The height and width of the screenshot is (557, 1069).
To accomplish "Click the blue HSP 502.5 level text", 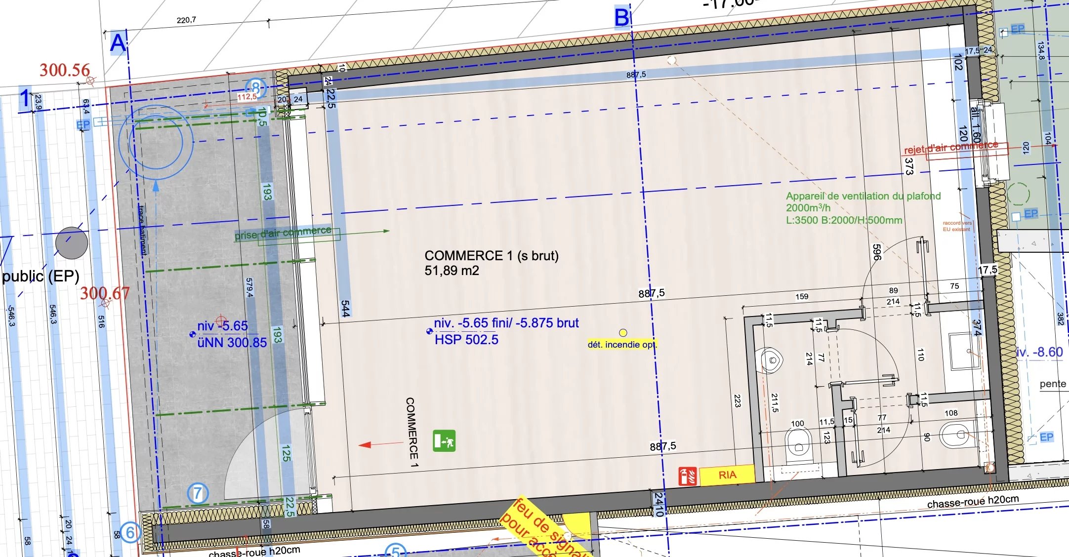I will pyautogui.click(x=466, y=340).
